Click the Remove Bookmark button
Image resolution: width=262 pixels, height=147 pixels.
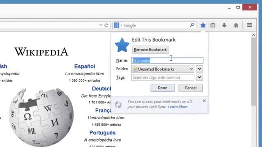[x=150, y=50]
